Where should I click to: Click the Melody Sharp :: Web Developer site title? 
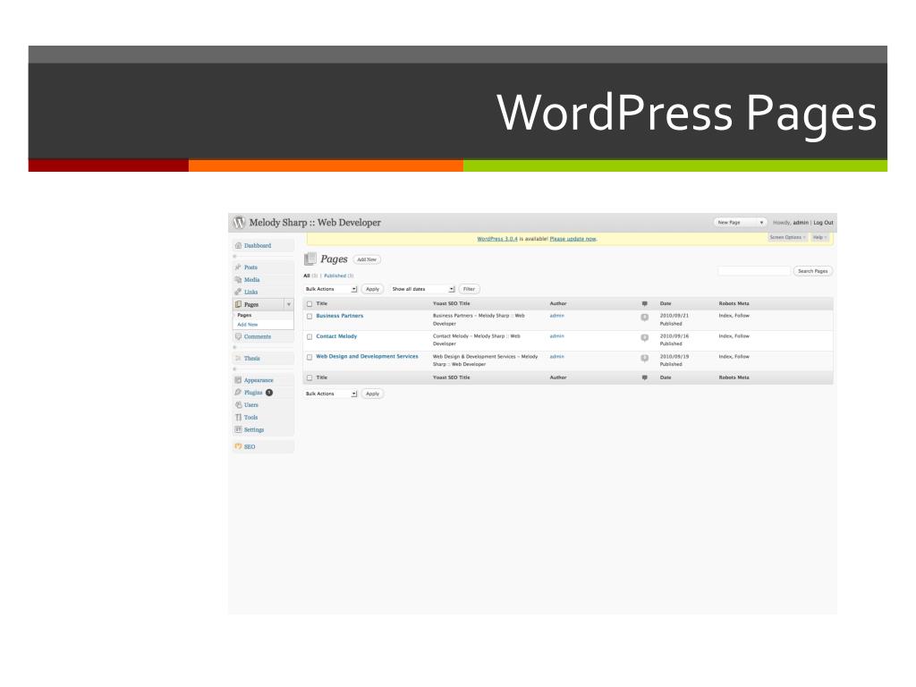click(x=315, y=223)
